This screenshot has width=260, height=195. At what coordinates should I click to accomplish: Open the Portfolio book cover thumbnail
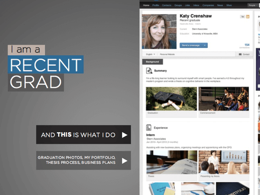tap(232, 189)
